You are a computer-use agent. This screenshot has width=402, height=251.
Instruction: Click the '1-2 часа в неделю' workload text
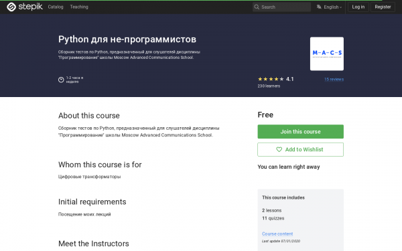(74, 80)
